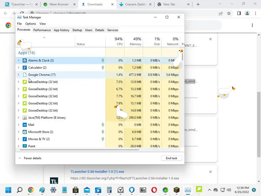Click the Task Manager horizontal scrollbar

click(x=79, y=150)
